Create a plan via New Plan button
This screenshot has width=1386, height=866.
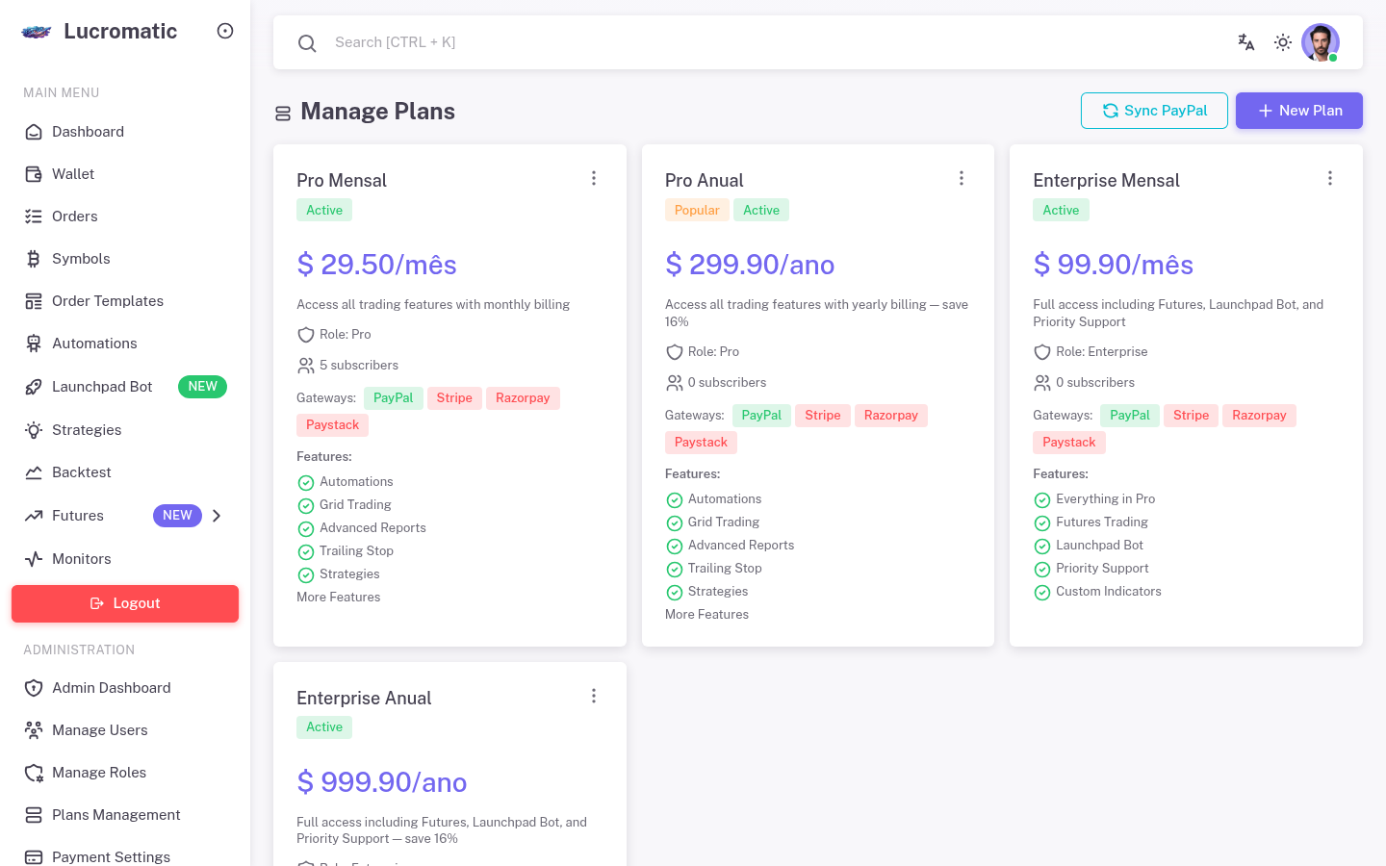tap(1299, 111)
